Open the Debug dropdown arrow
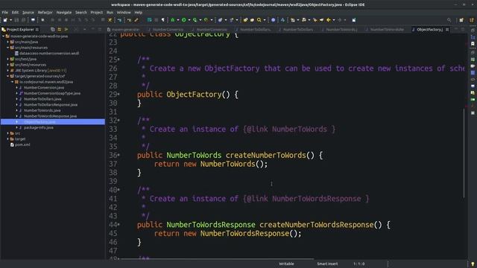The image size is (477, 268). pos(178,20)
